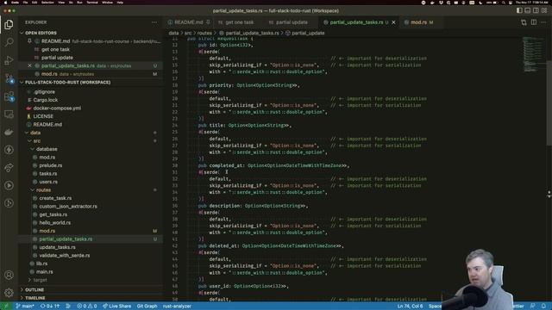This screenshot has width=552, height=310.
Task: Click macOS date and time in menu bar
Action: click(x=532, y=3)
